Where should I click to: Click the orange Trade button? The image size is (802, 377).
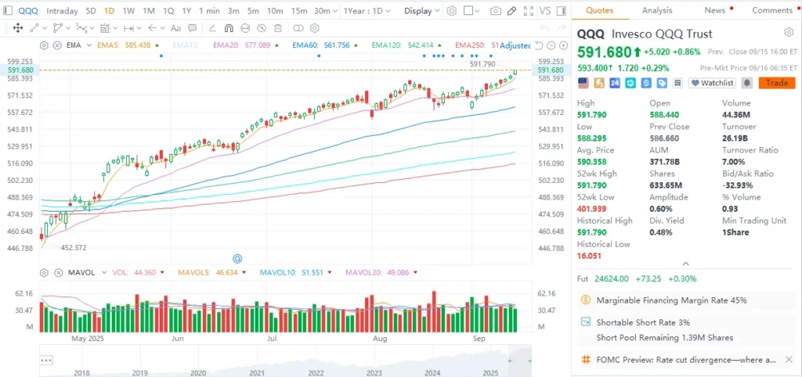tap(776, 83)
